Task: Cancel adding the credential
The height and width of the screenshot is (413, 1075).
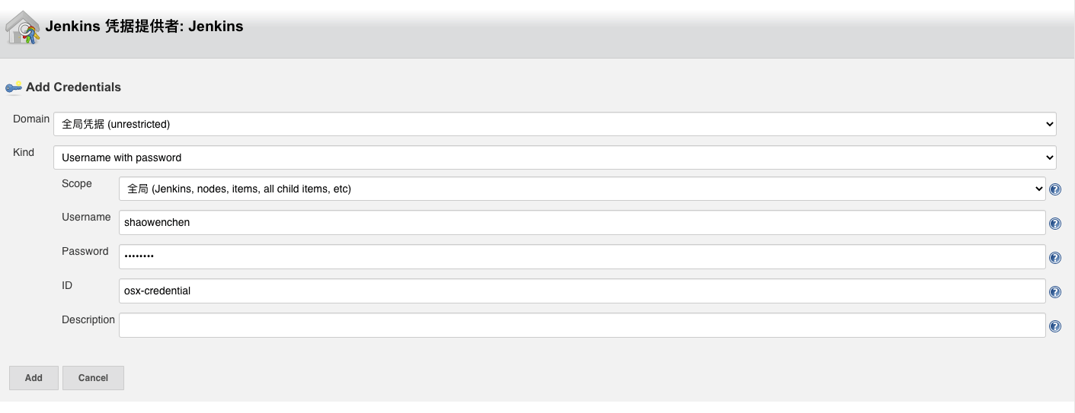Action: 93,378
